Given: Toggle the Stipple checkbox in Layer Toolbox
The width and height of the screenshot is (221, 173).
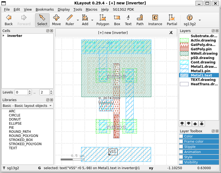Looking at the screenshot, I should click(181, 147).
